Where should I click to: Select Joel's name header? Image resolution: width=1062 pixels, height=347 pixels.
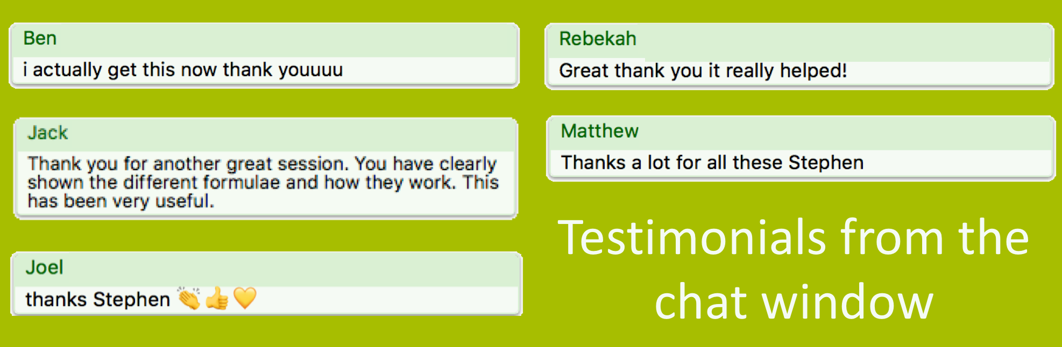coord(45,268)
